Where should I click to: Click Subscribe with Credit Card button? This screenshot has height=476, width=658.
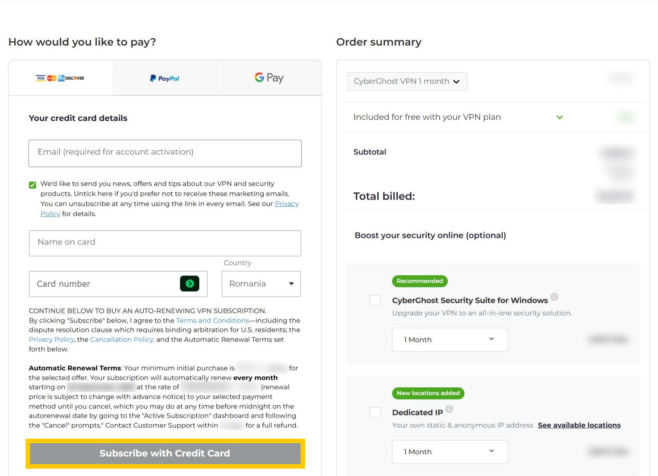(x=165, y=453)
